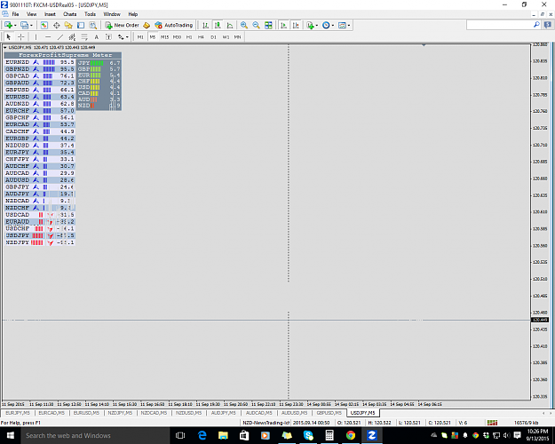Open the File menu
The image size is (555, 444).
[x=15, y=14]
